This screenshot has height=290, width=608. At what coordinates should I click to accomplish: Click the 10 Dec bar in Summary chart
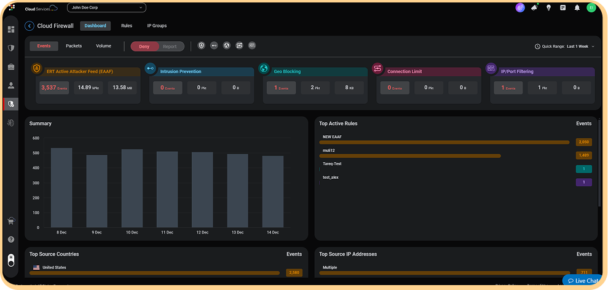[132, 188]
